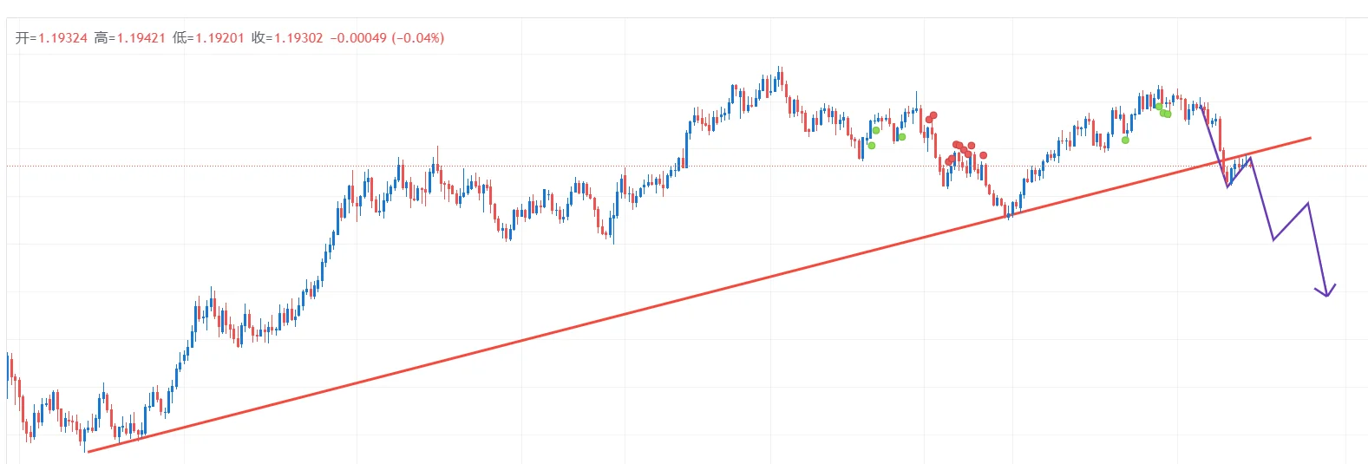Click the upper-right end of the red trendline
The image size is (1368, 464).
[x=1310, y=137]
